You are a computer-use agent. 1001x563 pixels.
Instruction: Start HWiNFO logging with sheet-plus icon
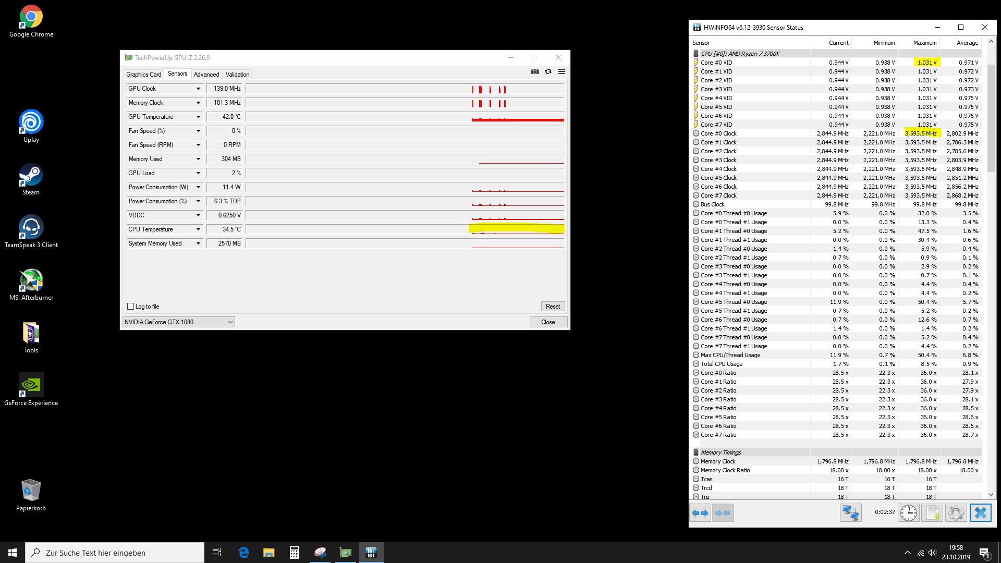[x=932, y=513]
